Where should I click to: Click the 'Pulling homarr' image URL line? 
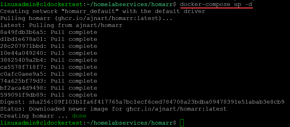[86, 18]
